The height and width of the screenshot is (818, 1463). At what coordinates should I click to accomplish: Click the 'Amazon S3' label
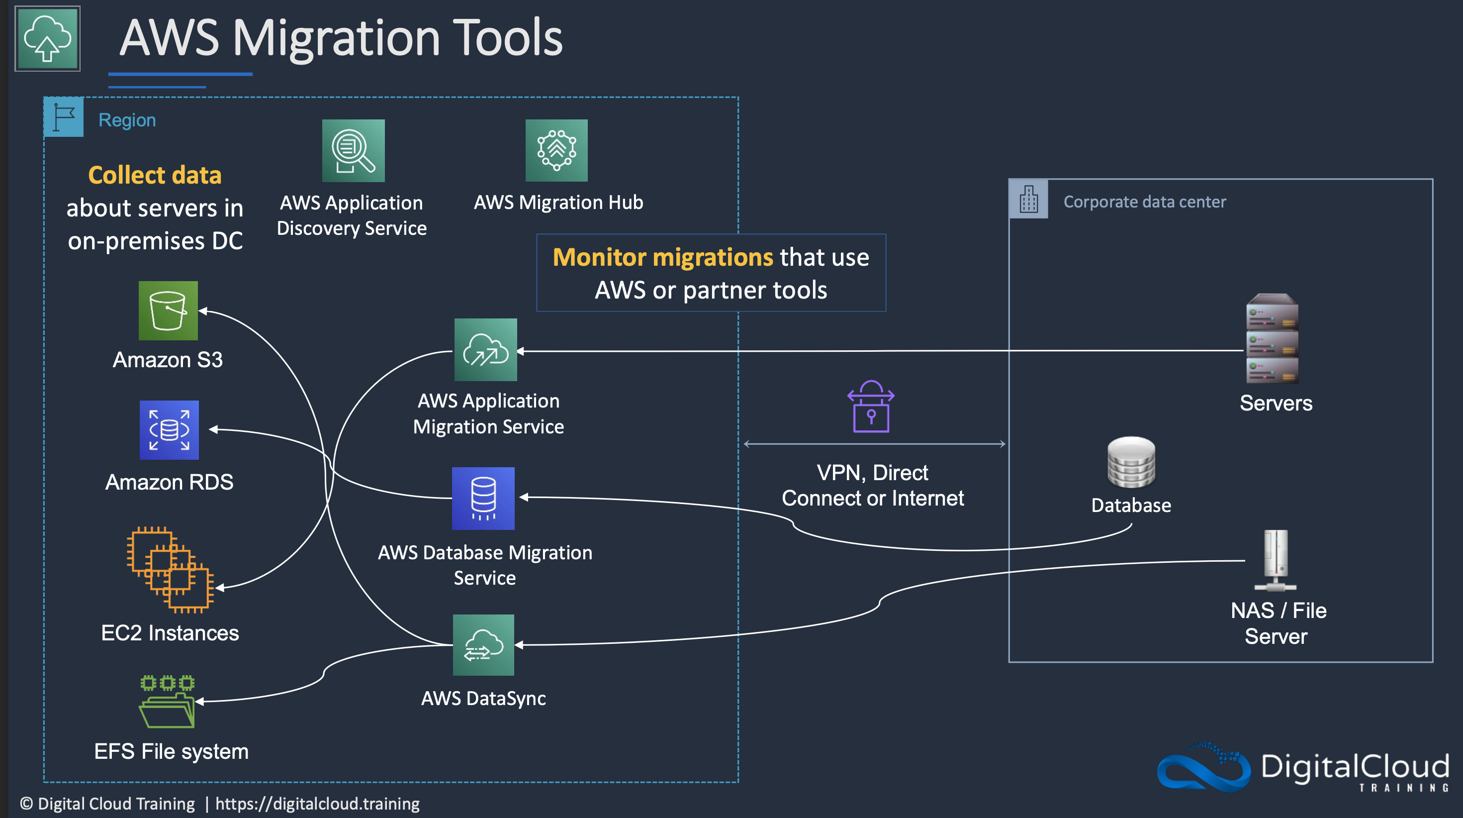(168, 360)
